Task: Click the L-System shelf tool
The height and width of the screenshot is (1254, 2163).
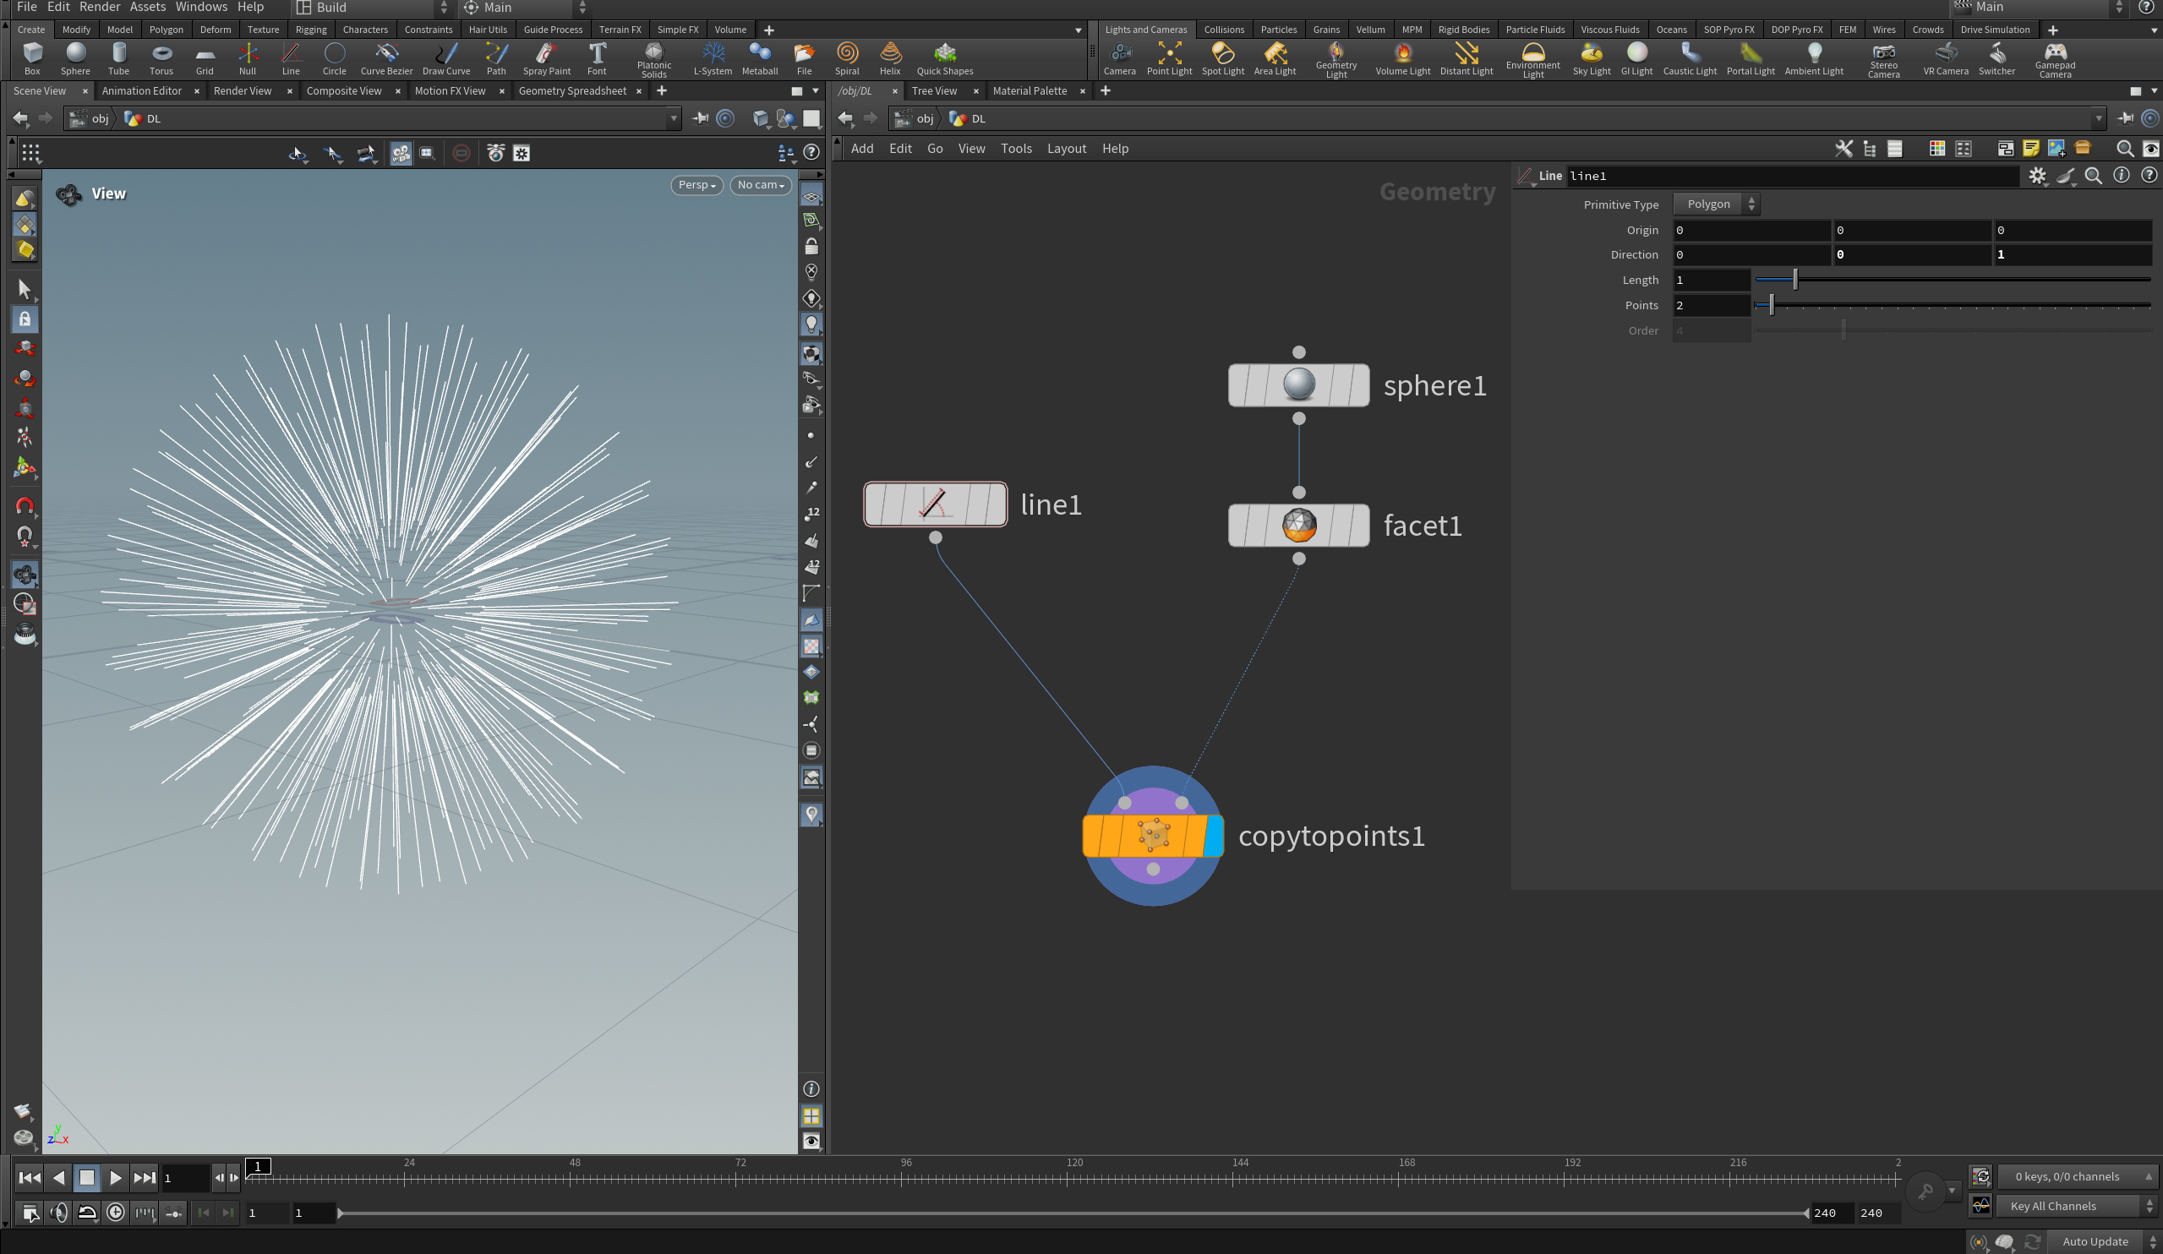Action: (712, 58)
